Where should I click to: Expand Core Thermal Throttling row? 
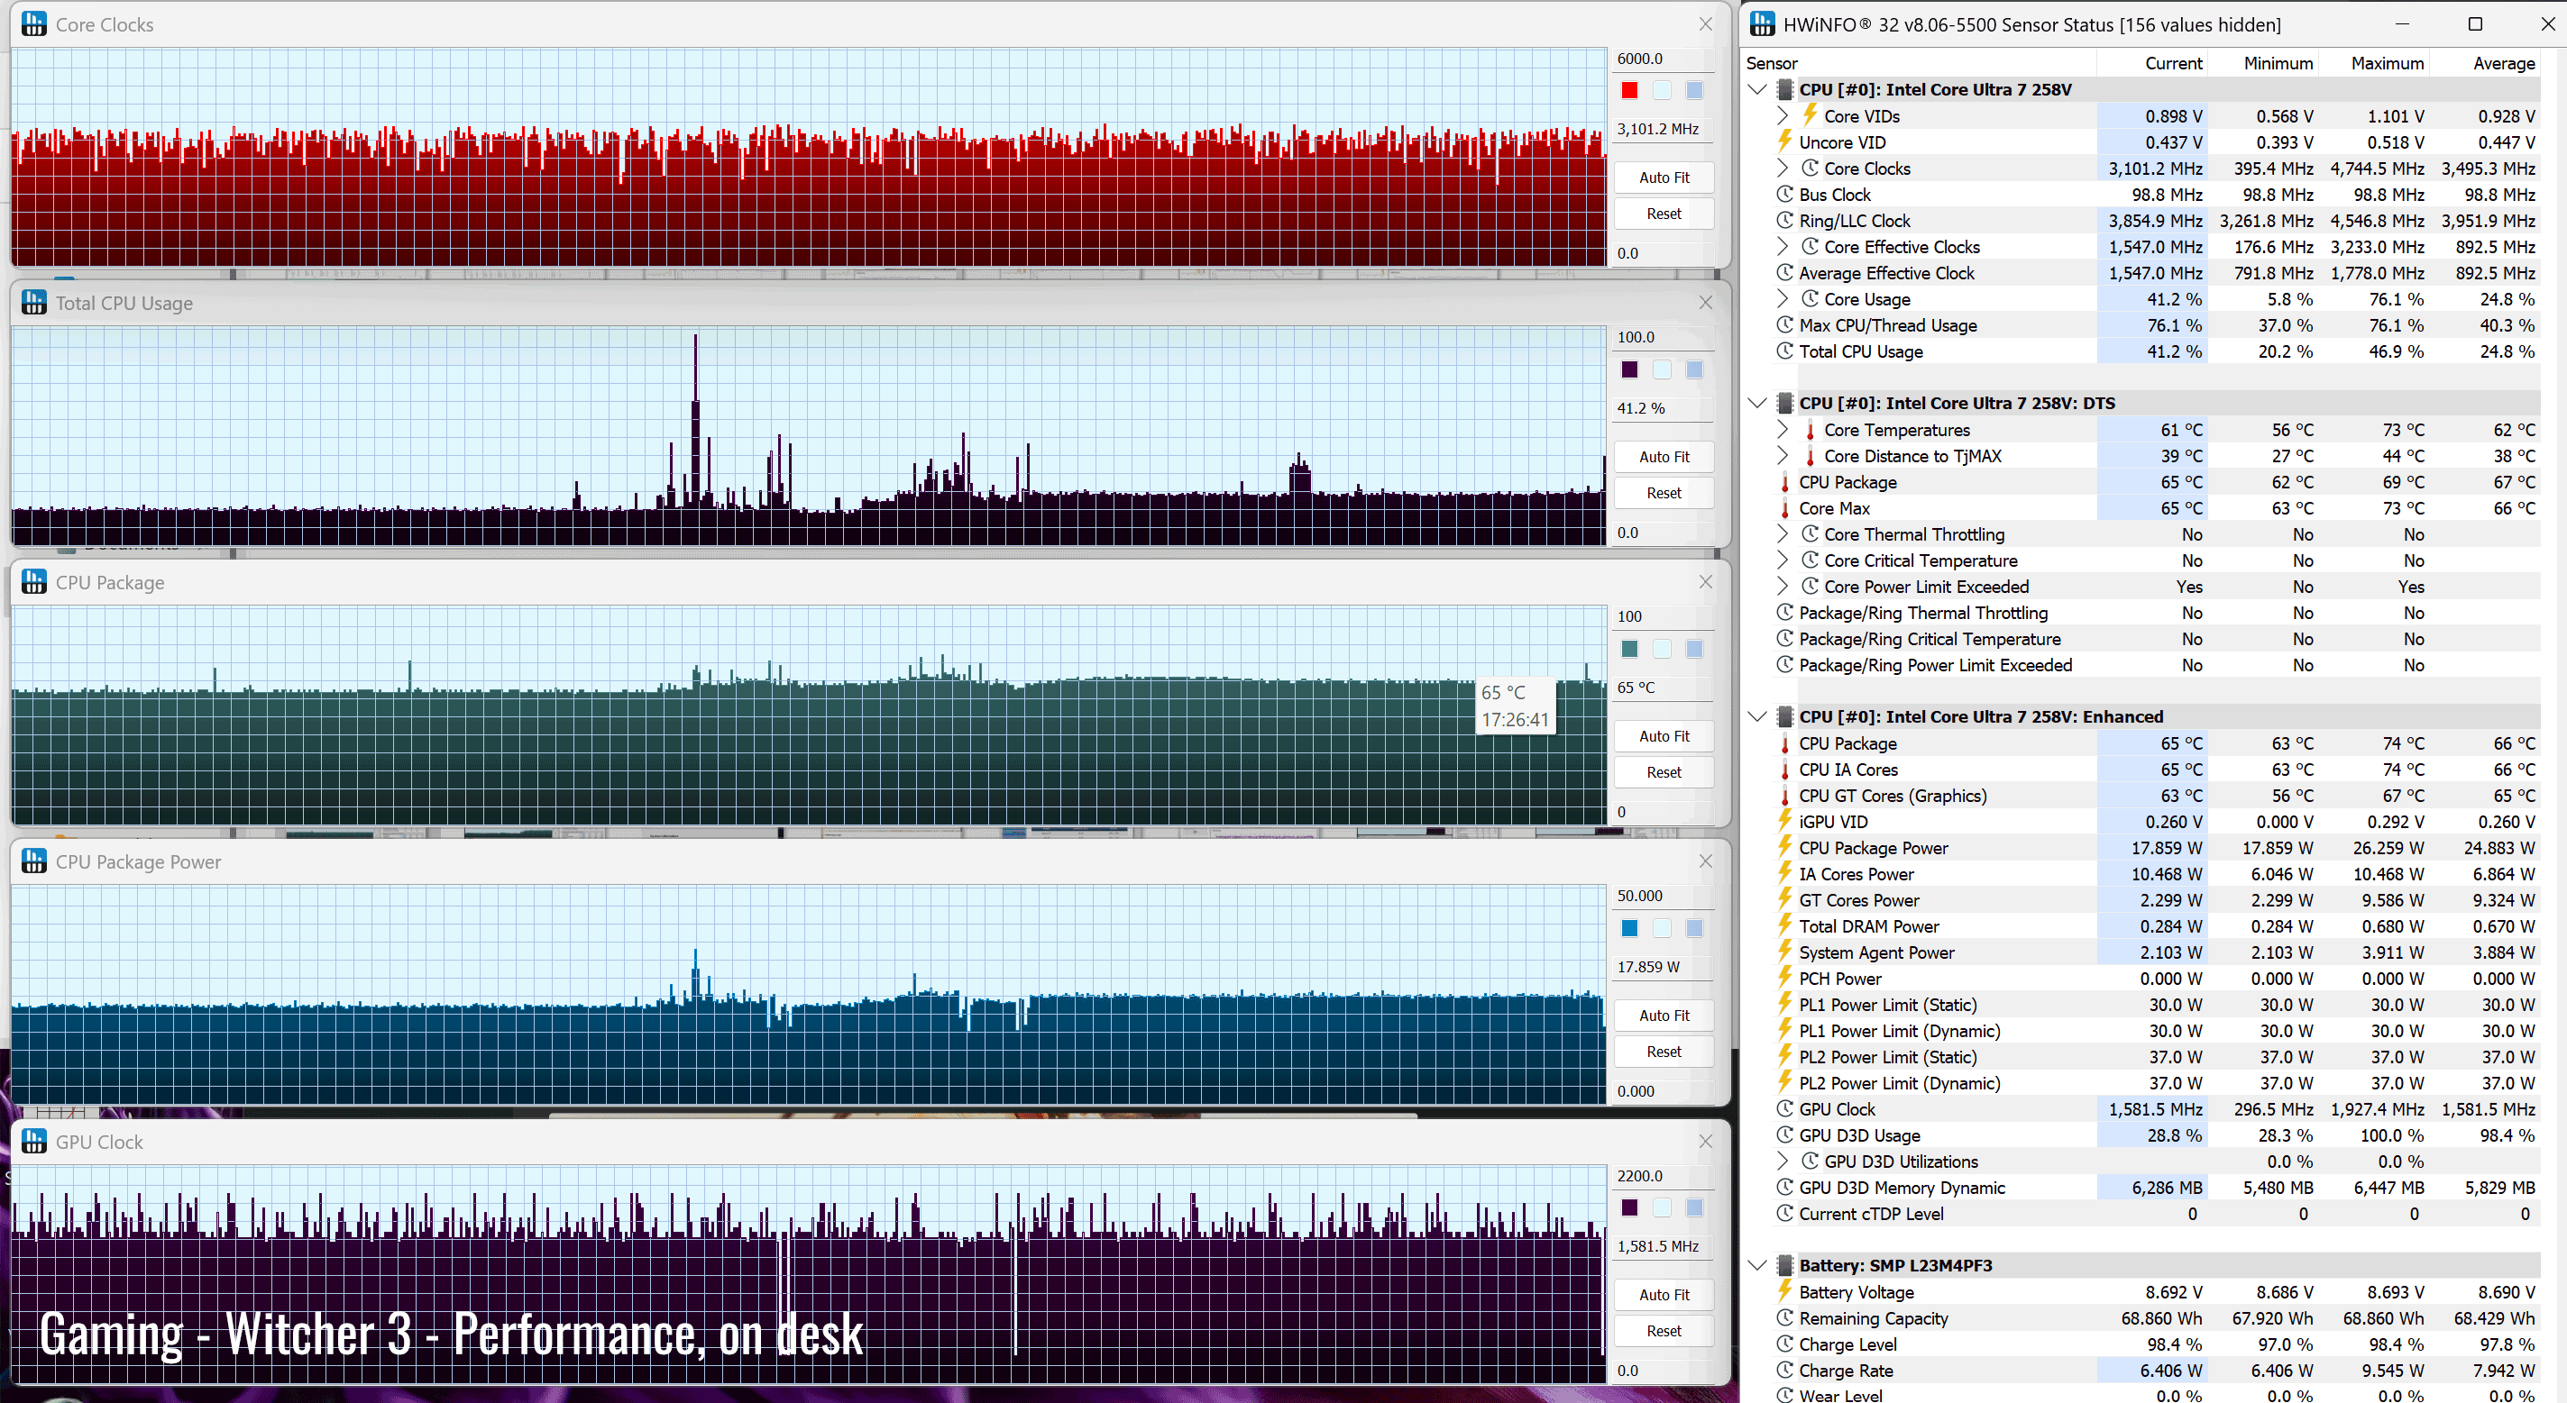coord(1783,533)
